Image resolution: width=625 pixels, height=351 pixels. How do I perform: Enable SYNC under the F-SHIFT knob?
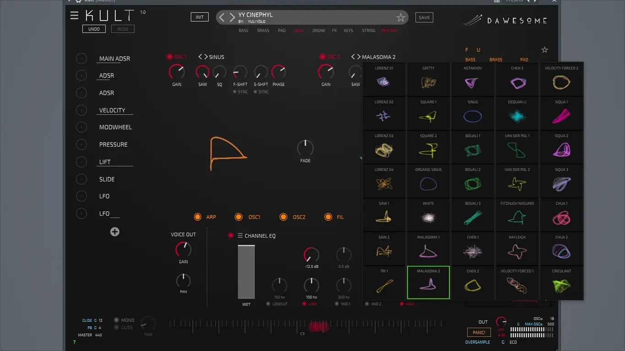click(x=235, y=92)
